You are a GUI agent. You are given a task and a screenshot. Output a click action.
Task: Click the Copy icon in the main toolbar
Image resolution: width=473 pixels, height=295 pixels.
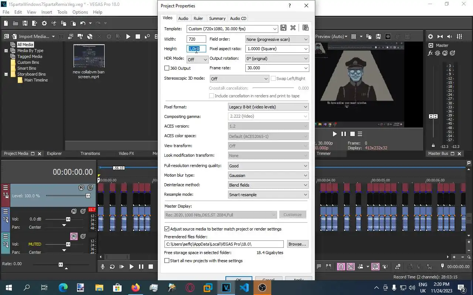64,23
